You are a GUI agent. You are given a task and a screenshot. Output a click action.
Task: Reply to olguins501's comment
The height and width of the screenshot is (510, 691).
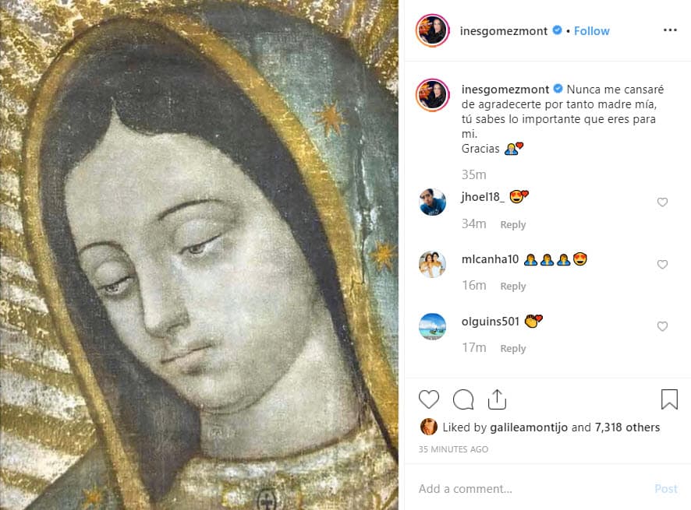(x=513, y=348)
